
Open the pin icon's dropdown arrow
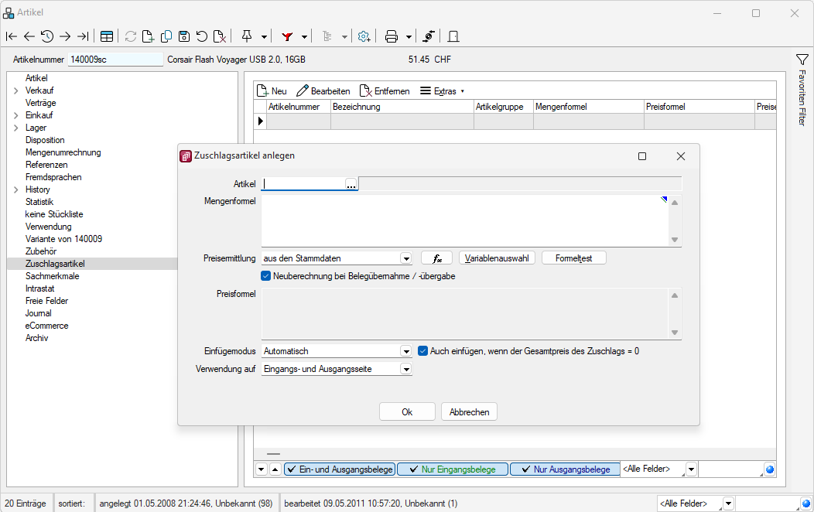pyautogui.click(x=264, y=37)
